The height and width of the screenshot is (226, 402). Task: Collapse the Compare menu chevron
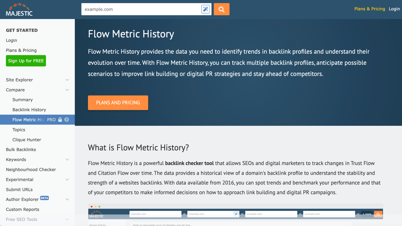67,90
